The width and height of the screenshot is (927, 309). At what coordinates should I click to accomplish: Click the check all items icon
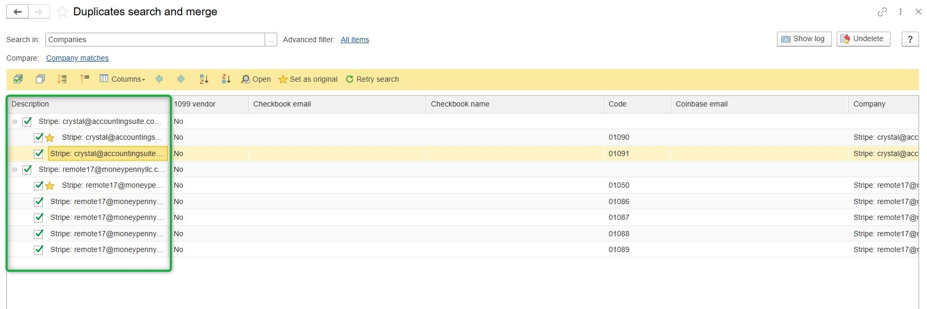[18, 79]
